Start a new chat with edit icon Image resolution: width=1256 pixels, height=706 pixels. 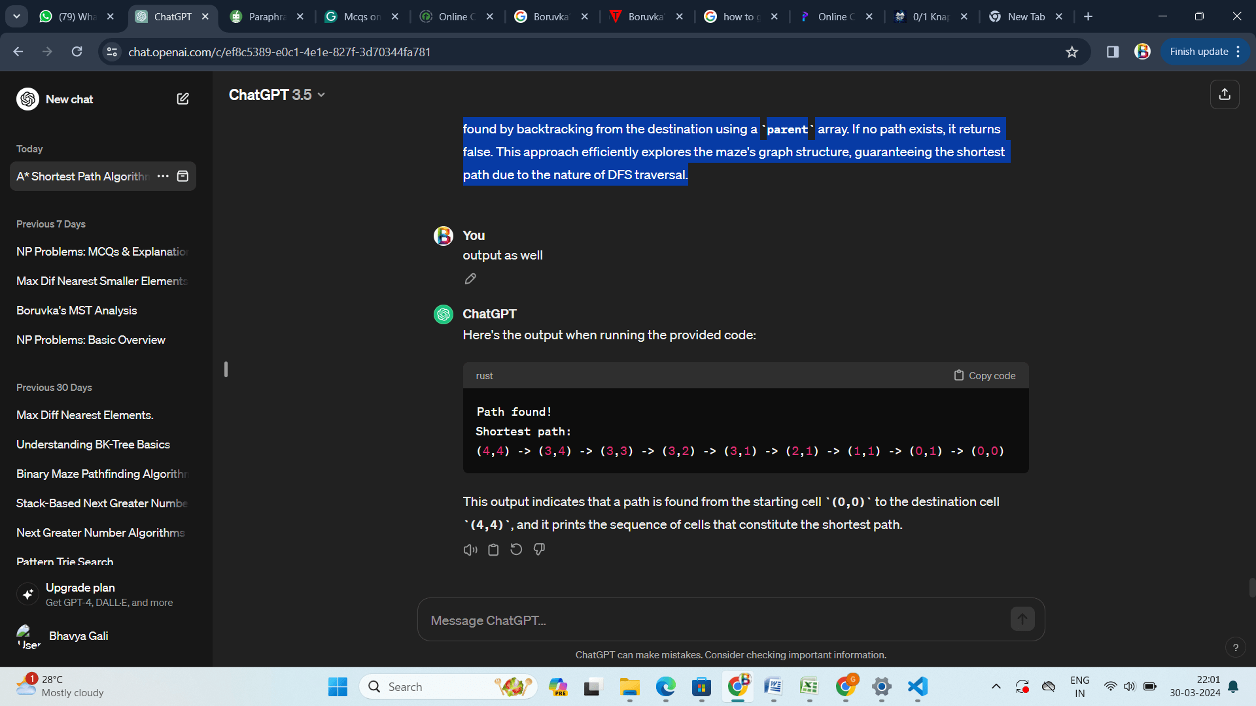point(183,99)
